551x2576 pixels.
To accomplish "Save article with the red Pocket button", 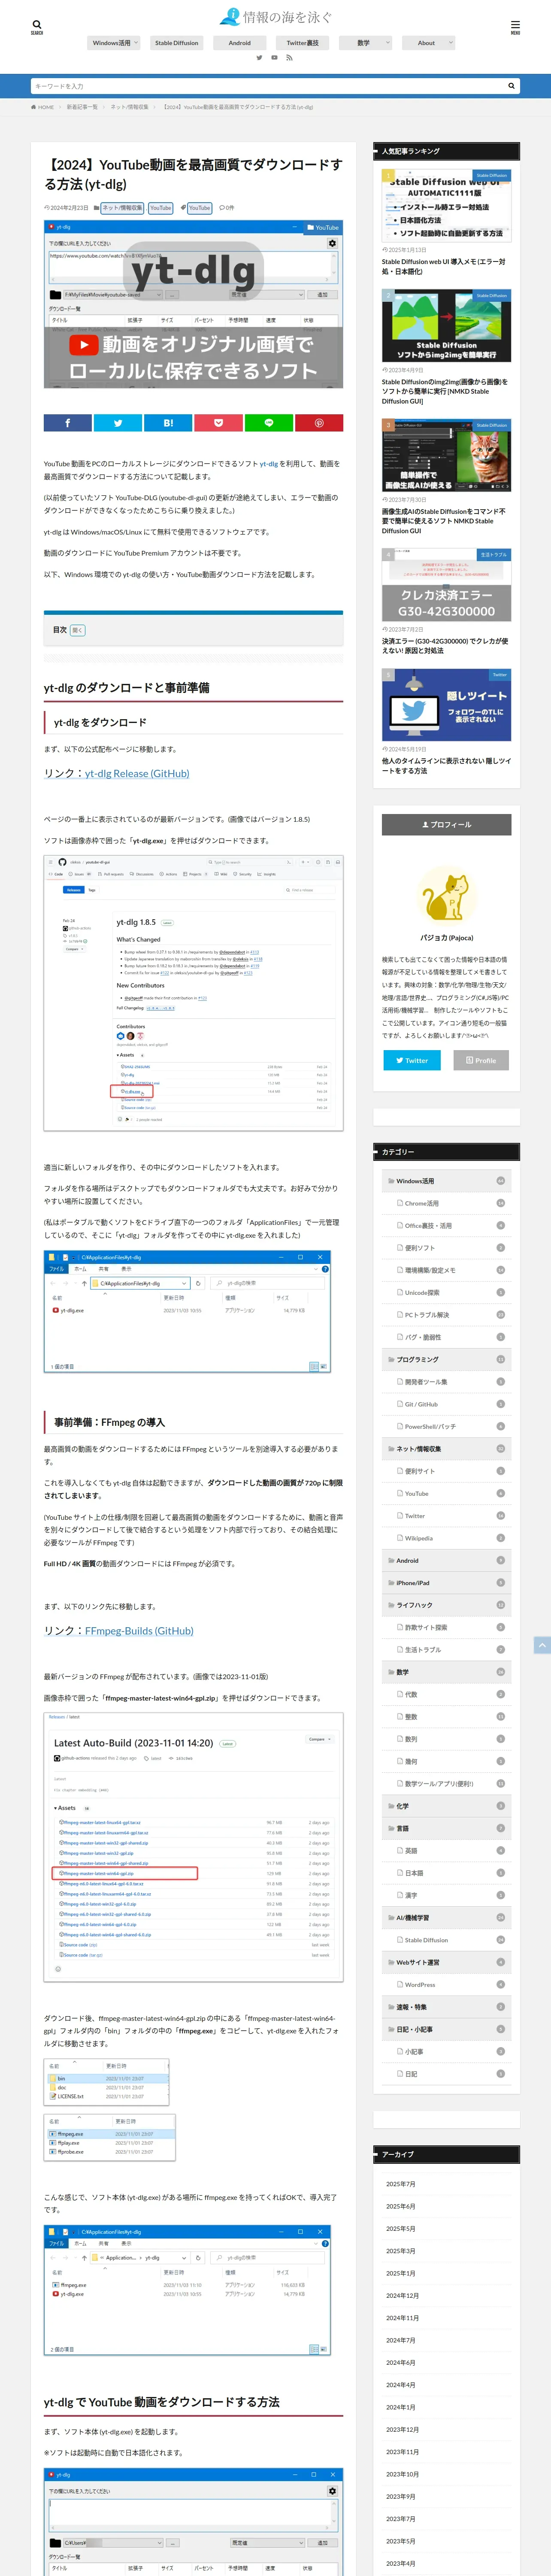I will pos(218,423).
